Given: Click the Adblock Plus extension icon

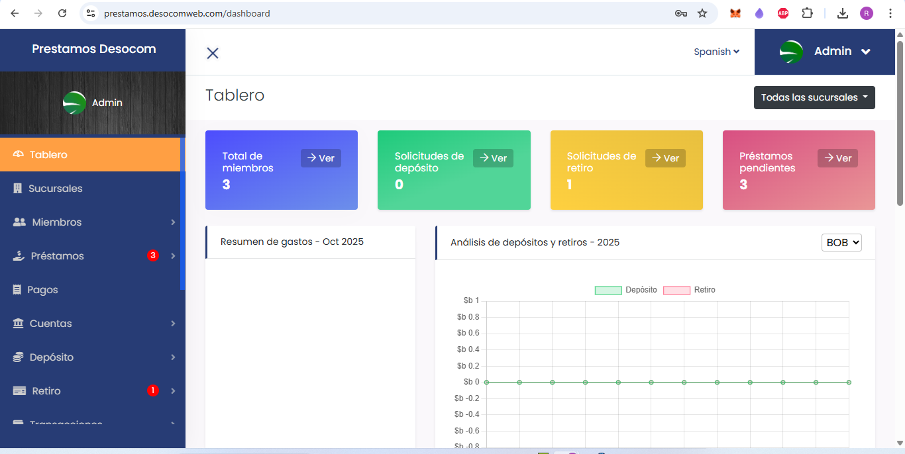Looking at the screenshot, I should 783,13.
